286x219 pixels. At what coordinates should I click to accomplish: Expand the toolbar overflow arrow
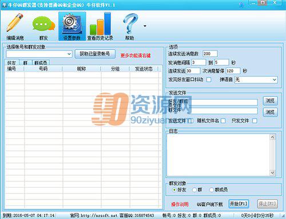[x=145, y=26]
